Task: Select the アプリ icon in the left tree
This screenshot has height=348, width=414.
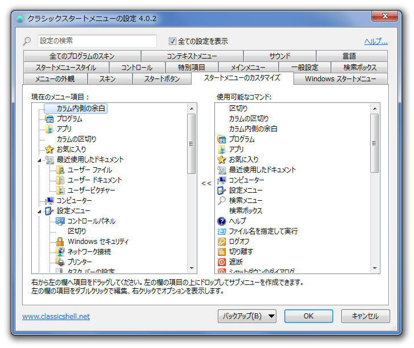Action: click(x=49, y=129)
